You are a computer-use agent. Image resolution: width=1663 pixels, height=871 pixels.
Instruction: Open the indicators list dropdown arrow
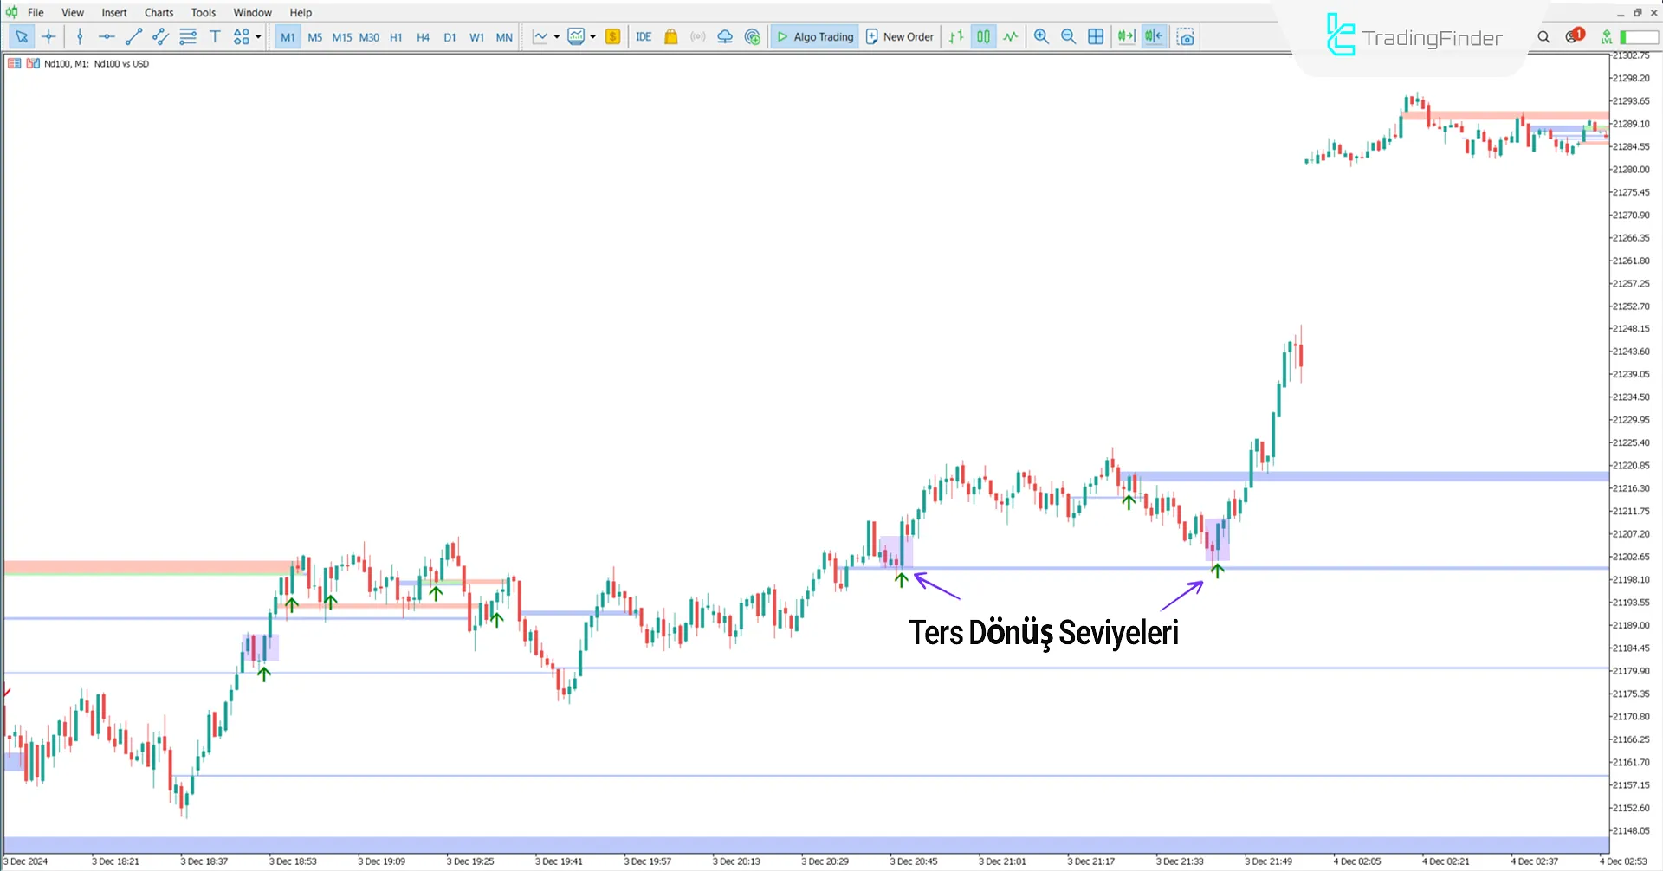593,36
